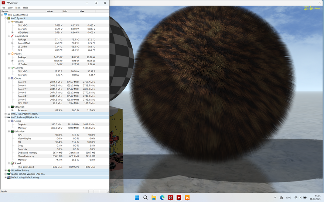Open FurMark from the taskbar

(x=187, y=198)
